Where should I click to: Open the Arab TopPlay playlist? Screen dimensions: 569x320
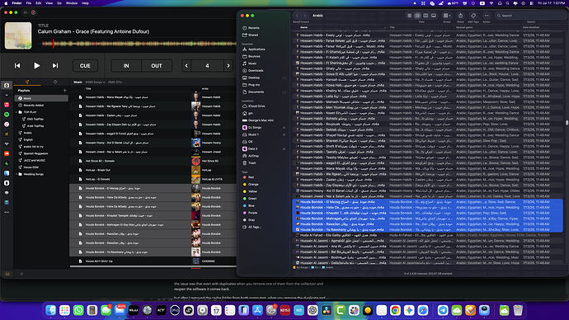click(35, 126)
